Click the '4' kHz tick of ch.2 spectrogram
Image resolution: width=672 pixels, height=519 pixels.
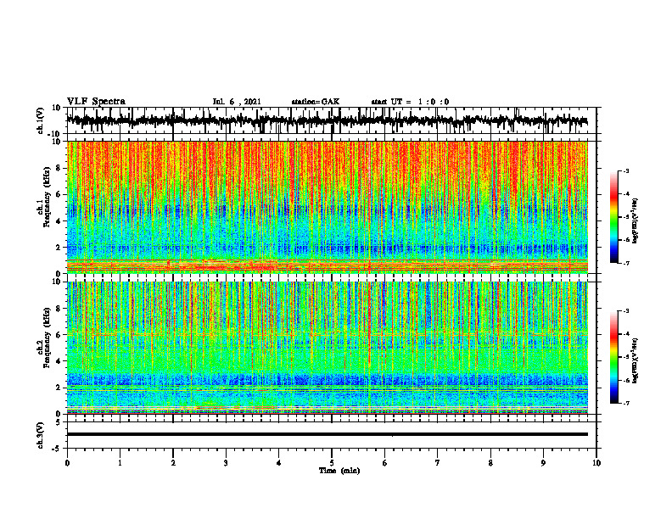[x=59, y=361]
